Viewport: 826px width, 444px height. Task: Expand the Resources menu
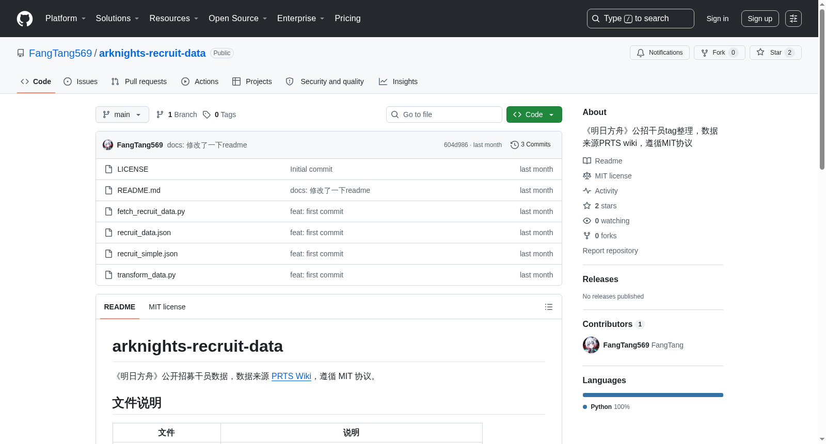pos(174,19)
